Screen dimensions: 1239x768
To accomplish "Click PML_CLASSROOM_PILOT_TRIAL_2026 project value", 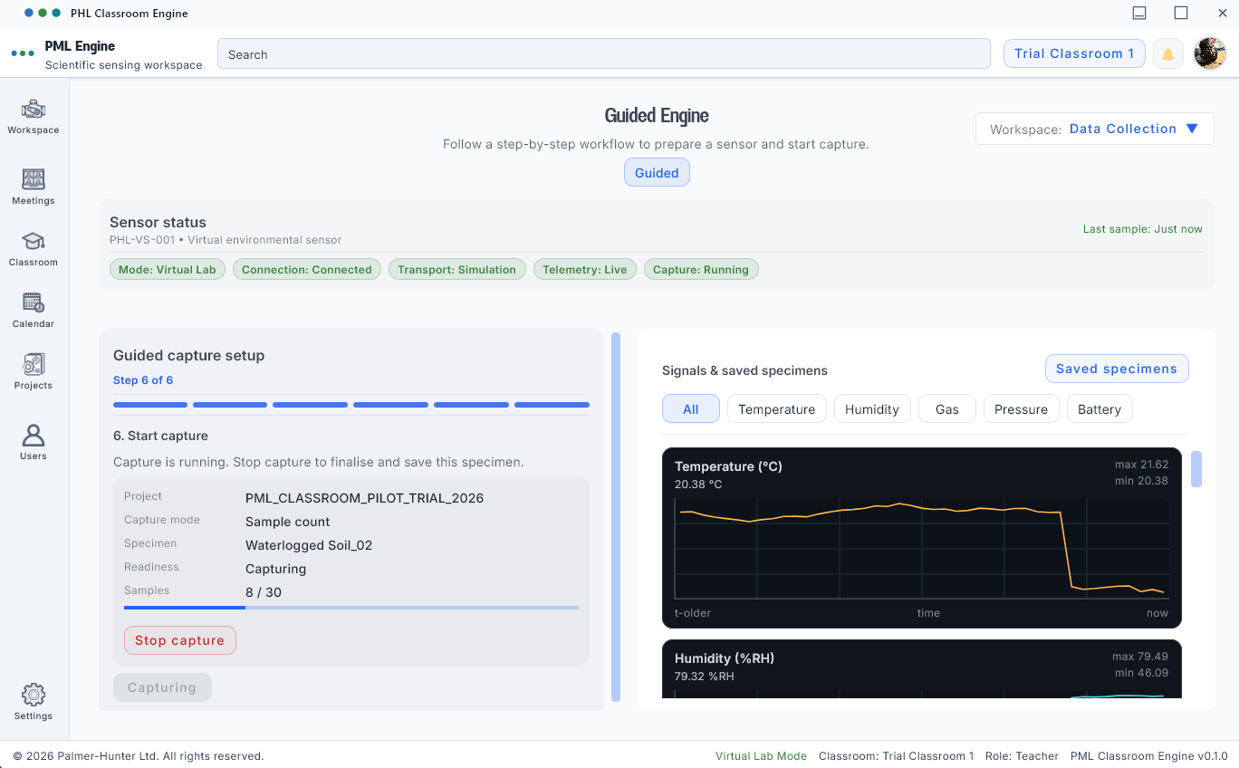I will click(x=365, y=498).
